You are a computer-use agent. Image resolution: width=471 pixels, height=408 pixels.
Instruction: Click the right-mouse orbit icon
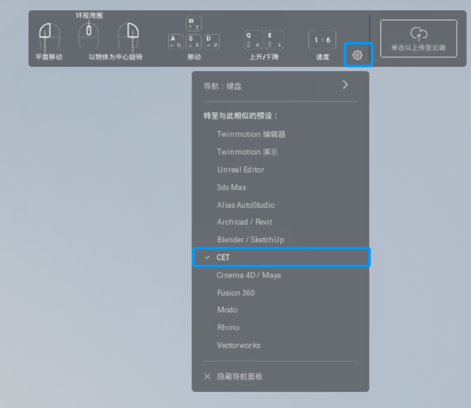[x=129, y=35]
